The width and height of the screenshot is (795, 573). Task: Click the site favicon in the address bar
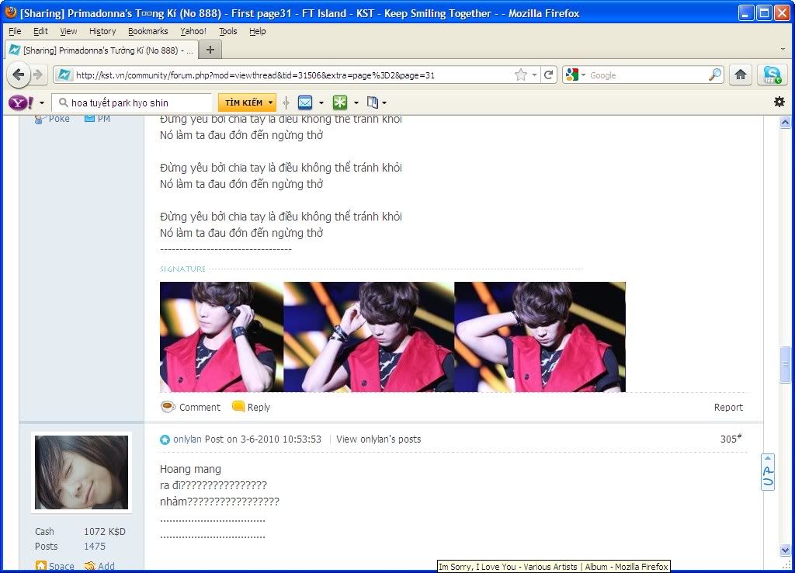(64, 75)
